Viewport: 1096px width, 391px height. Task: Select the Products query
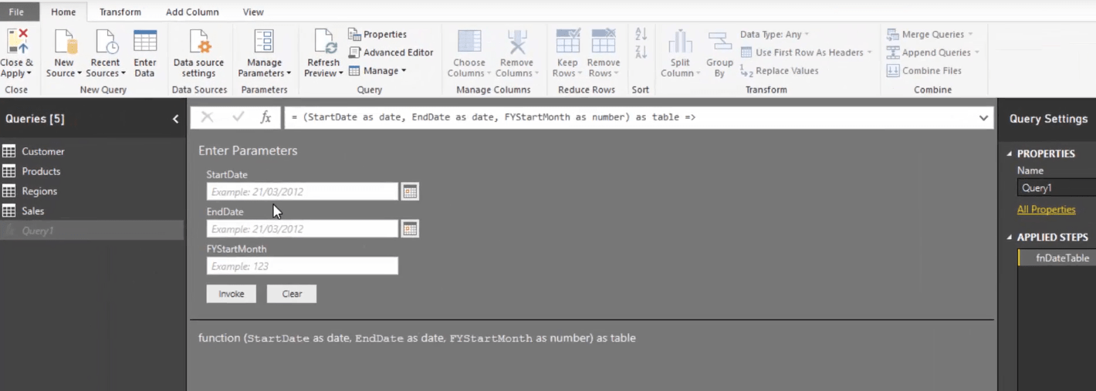coord(92,171)
